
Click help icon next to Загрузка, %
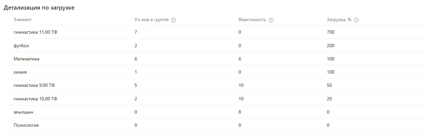point(356,20)
